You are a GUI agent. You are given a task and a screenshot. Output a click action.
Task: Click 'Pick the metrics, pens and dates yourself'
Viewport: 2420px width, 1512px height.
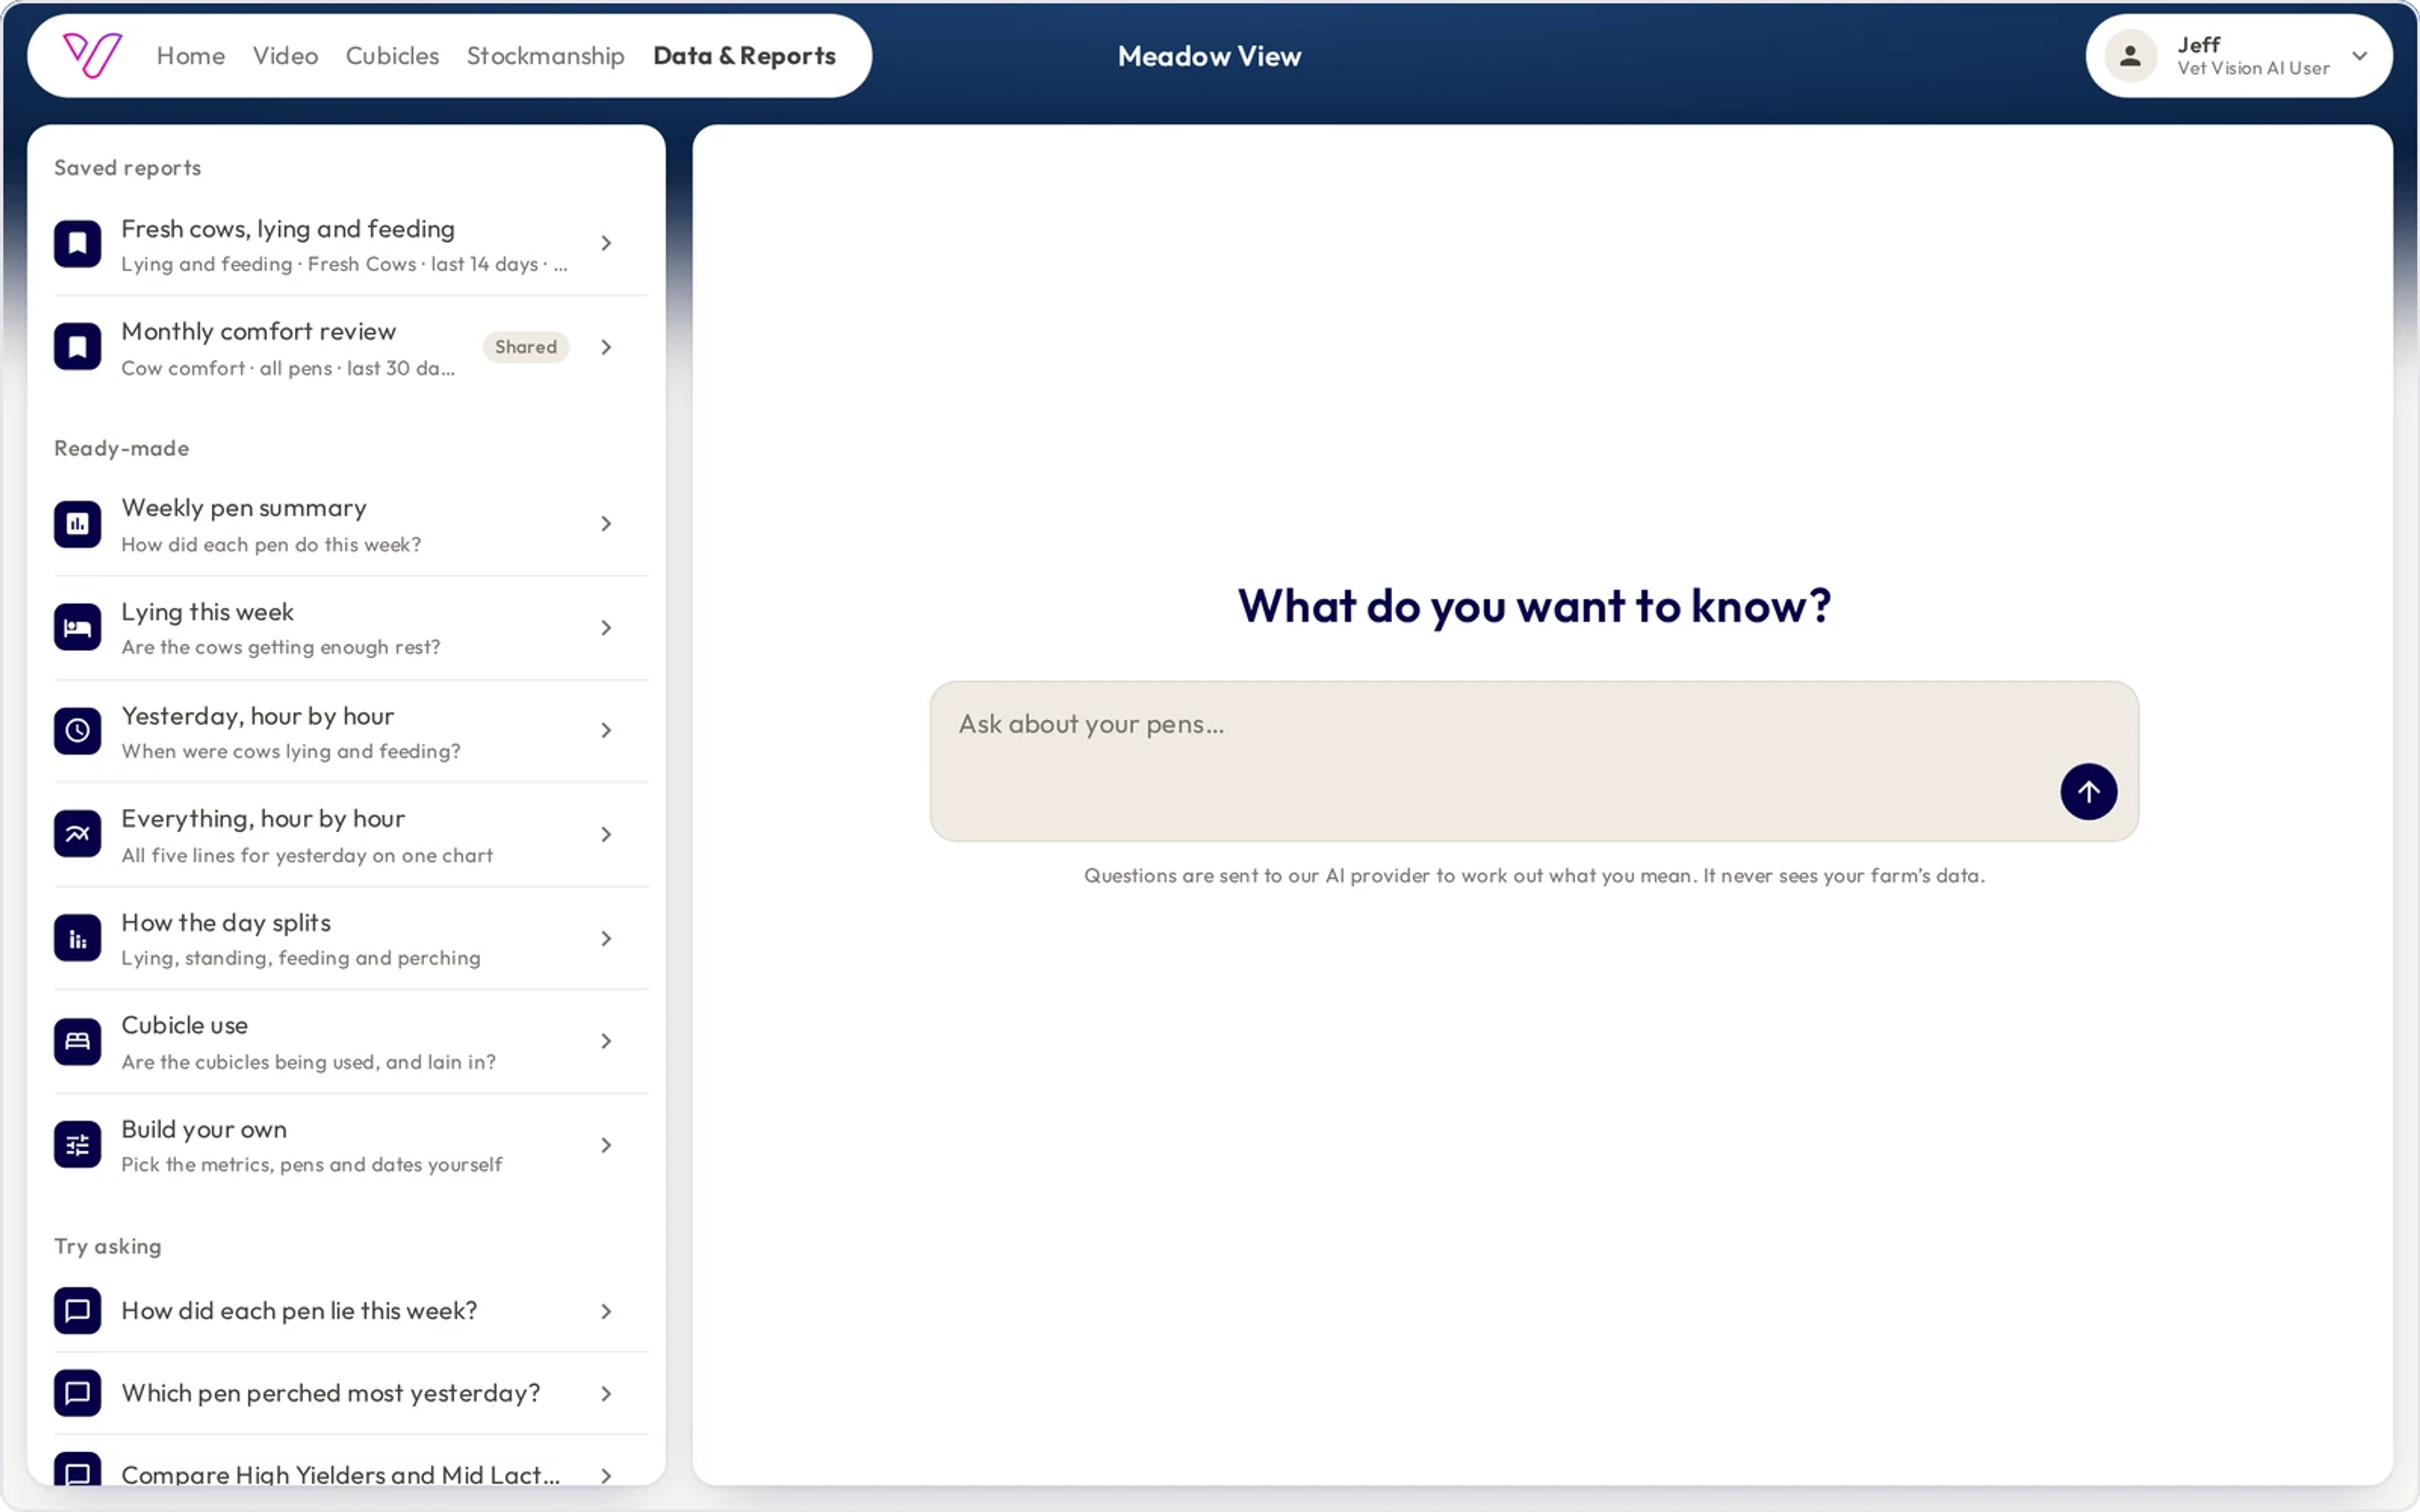click(312, 1165)
